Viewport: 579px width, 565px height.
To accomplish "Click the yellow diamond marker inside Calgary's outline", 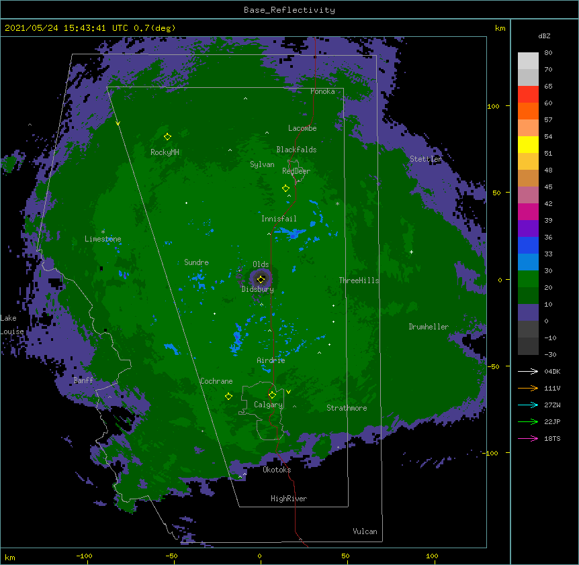I will point(272,395).
